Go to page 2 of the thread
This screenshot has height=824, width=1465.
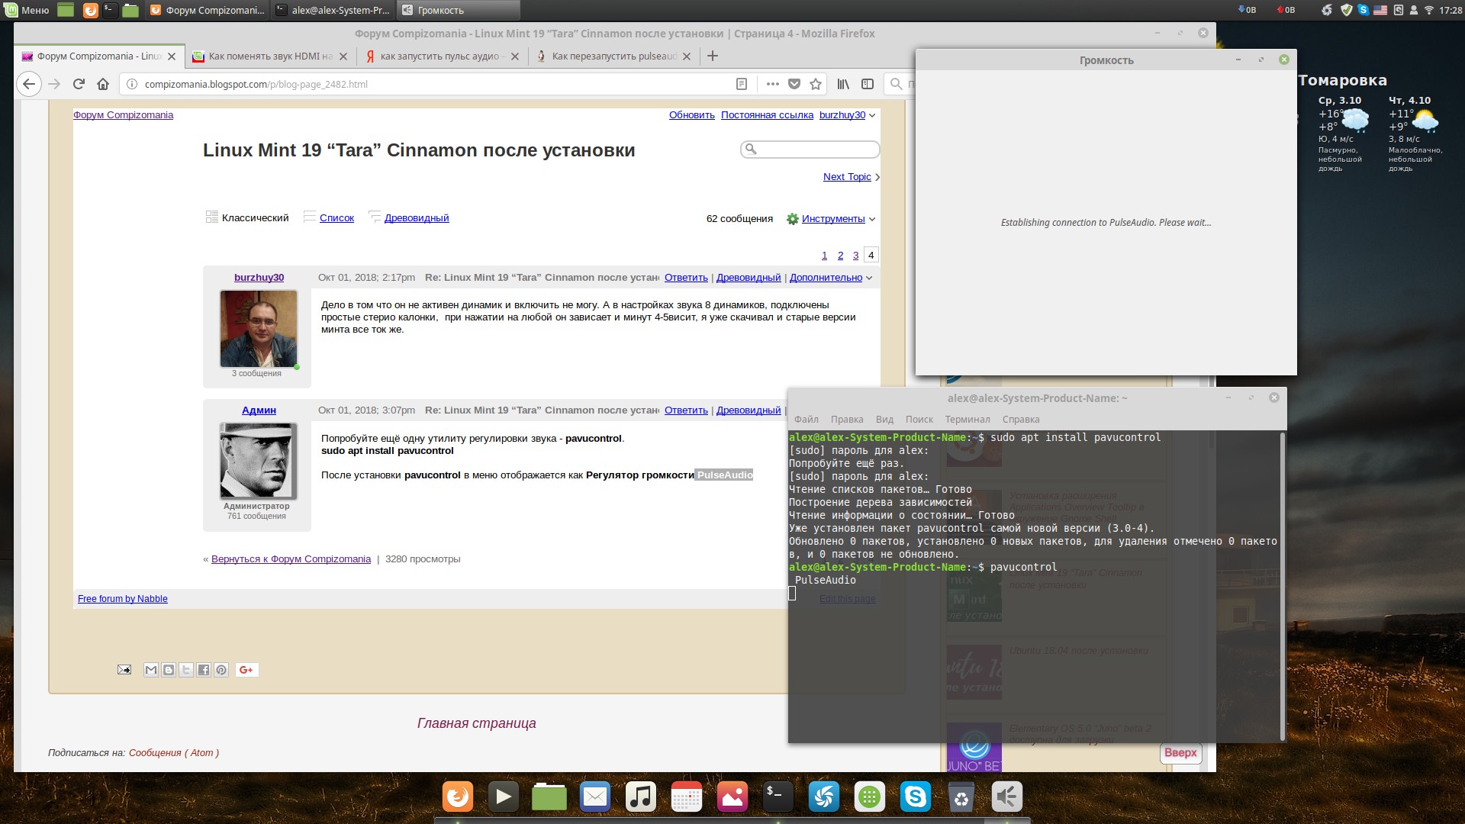[x=840, y=256]
